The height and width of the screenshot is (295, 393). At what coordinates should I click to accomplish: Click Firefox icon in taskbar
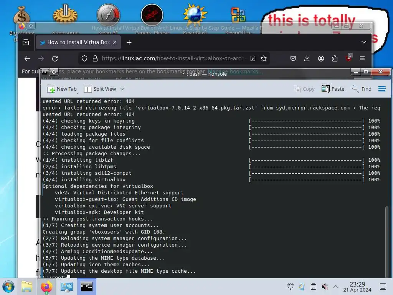(46, 287)
